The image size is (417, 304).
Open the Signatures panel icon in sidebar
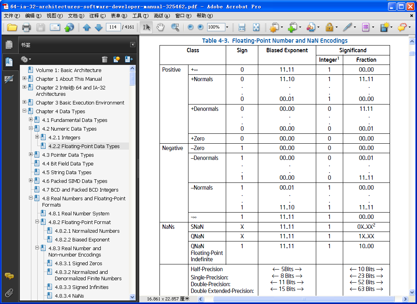(9, 79)
